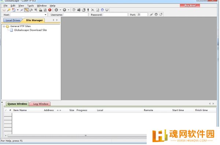Viewport: 220px width, 145px height.
Task: Click into the Username input field
Action: 76,15
